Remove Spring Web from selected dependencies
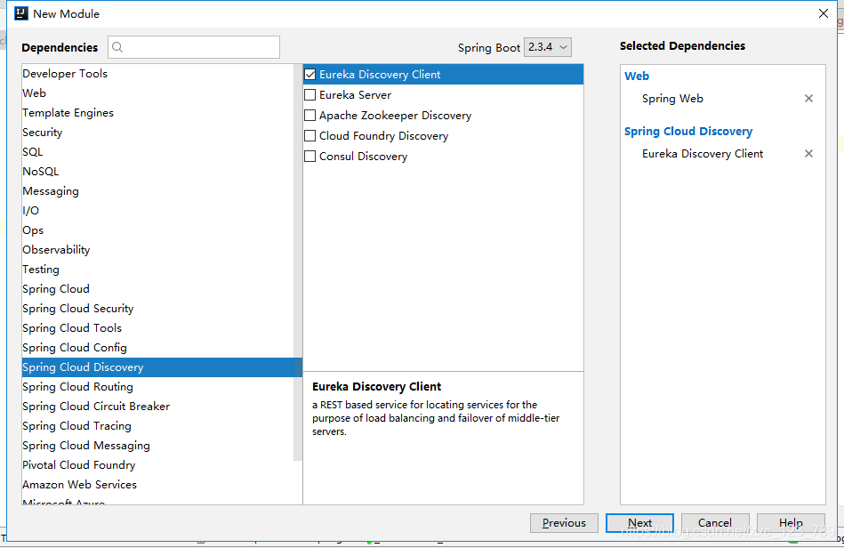Image resolution: width=844 pixels, height=548 pixels. tap(808, 99)
